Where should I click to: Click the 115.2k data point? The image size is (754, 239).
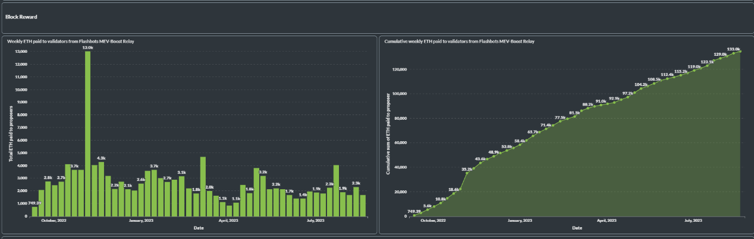click(680, 75)
